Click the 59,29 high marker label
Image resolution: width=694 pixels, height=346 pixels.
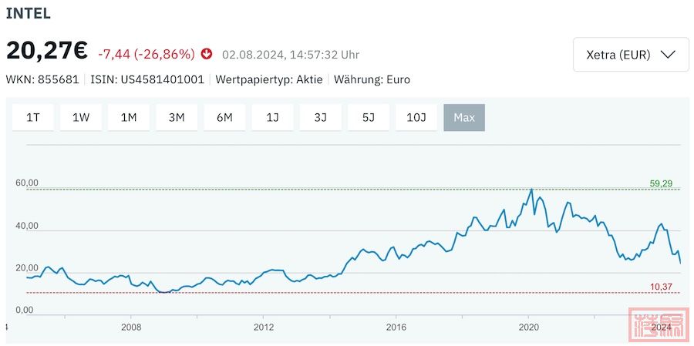(661, 183)
